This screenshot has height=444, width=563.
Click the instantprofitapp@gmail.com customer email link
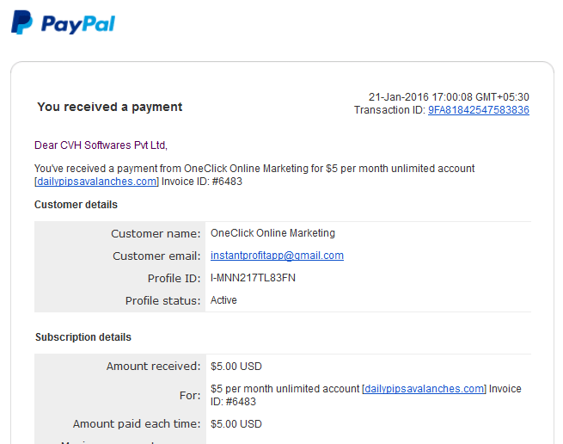(277, 256)
